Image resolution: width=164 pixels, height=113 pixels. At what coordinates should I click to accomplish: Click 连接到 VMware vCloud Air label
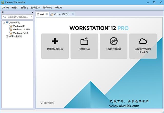pyautogui.click(x=143, y=50)
